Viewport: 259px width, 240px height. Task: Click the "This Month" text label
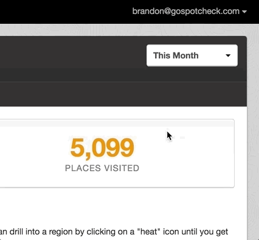(x=176, y=55)
